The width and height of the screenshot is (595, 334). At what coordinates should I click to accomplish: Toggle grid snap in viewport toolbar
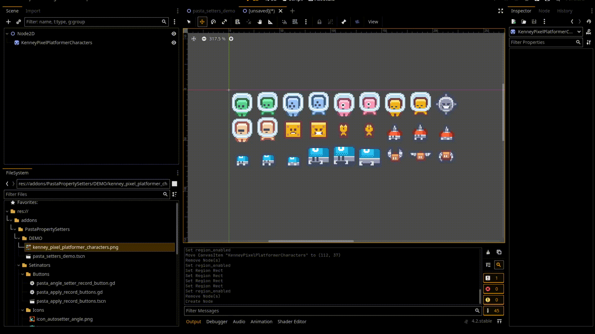[295, 22]
